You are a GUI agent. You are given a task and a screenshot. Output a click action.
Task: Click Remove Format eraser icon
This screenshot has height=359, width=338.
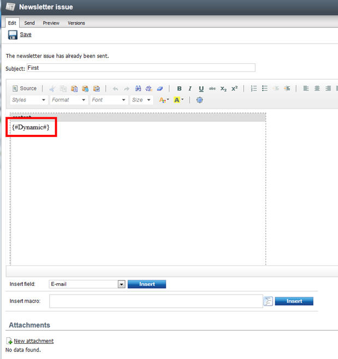click(x=160, y=88)
